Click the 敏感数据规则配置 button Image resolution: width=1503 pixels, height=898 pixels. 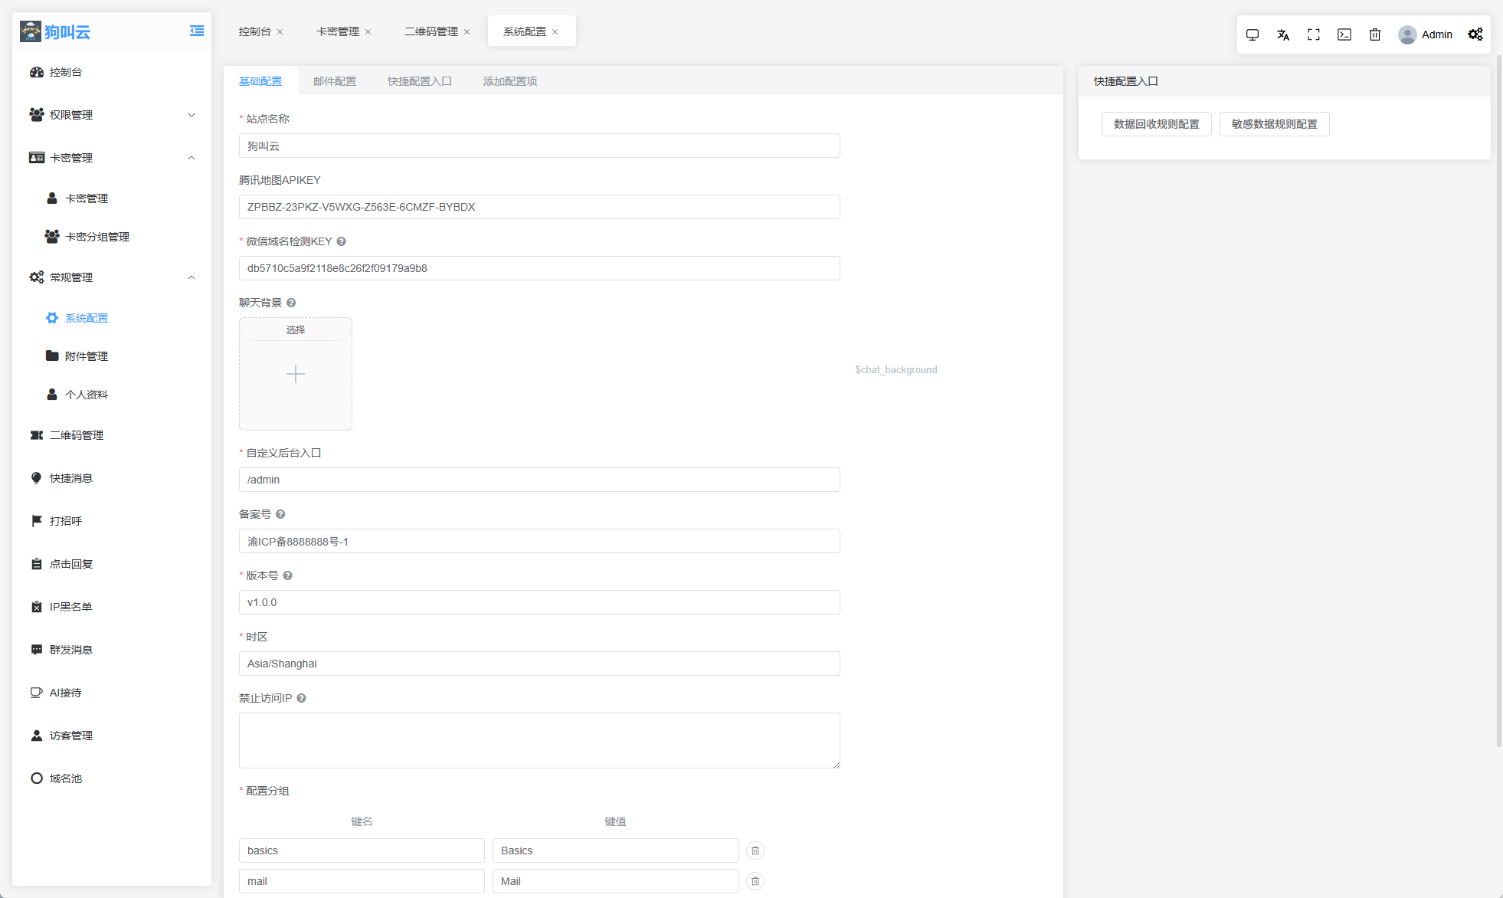tap(1274, 124)
